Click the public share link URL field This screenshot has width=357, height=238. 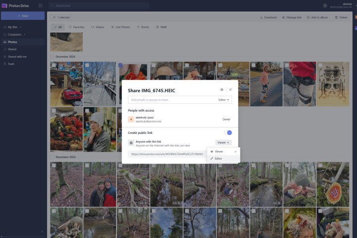click(x=168, y=154)
